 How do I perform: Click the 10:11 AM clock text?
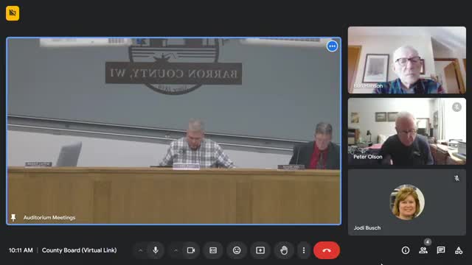tap(21, 250)
